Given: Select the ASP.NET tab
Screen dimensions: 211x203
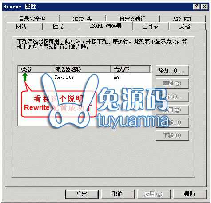Looking at the screenshot, I should tap(183, 19).
